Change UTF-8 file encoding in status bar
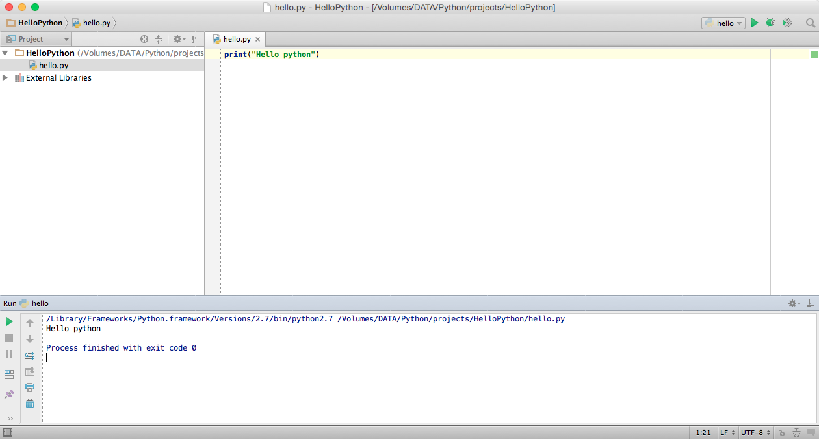 [755, 433]
